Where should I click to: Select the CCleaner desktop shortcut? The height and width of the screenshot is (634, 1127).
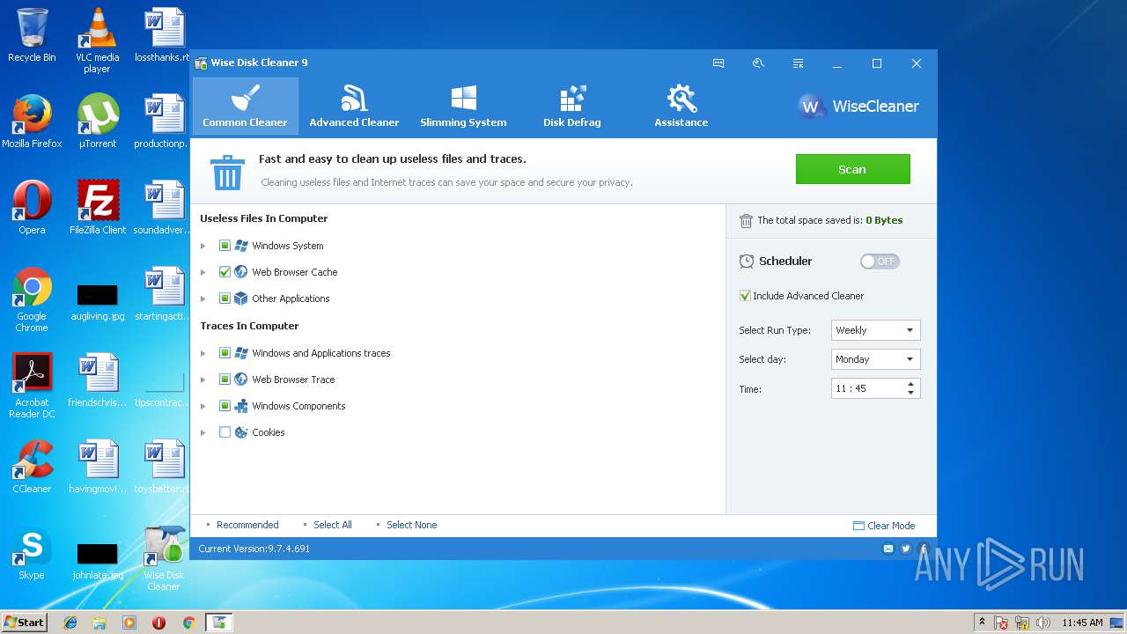32,466
